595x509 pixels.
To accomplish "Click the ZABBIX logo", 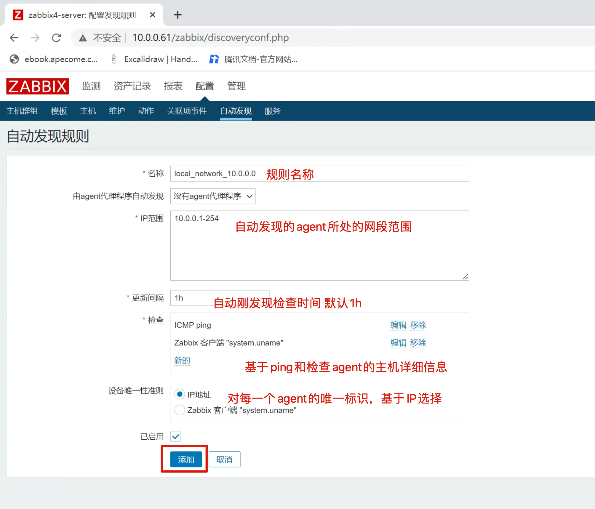I will pos(38,86).
